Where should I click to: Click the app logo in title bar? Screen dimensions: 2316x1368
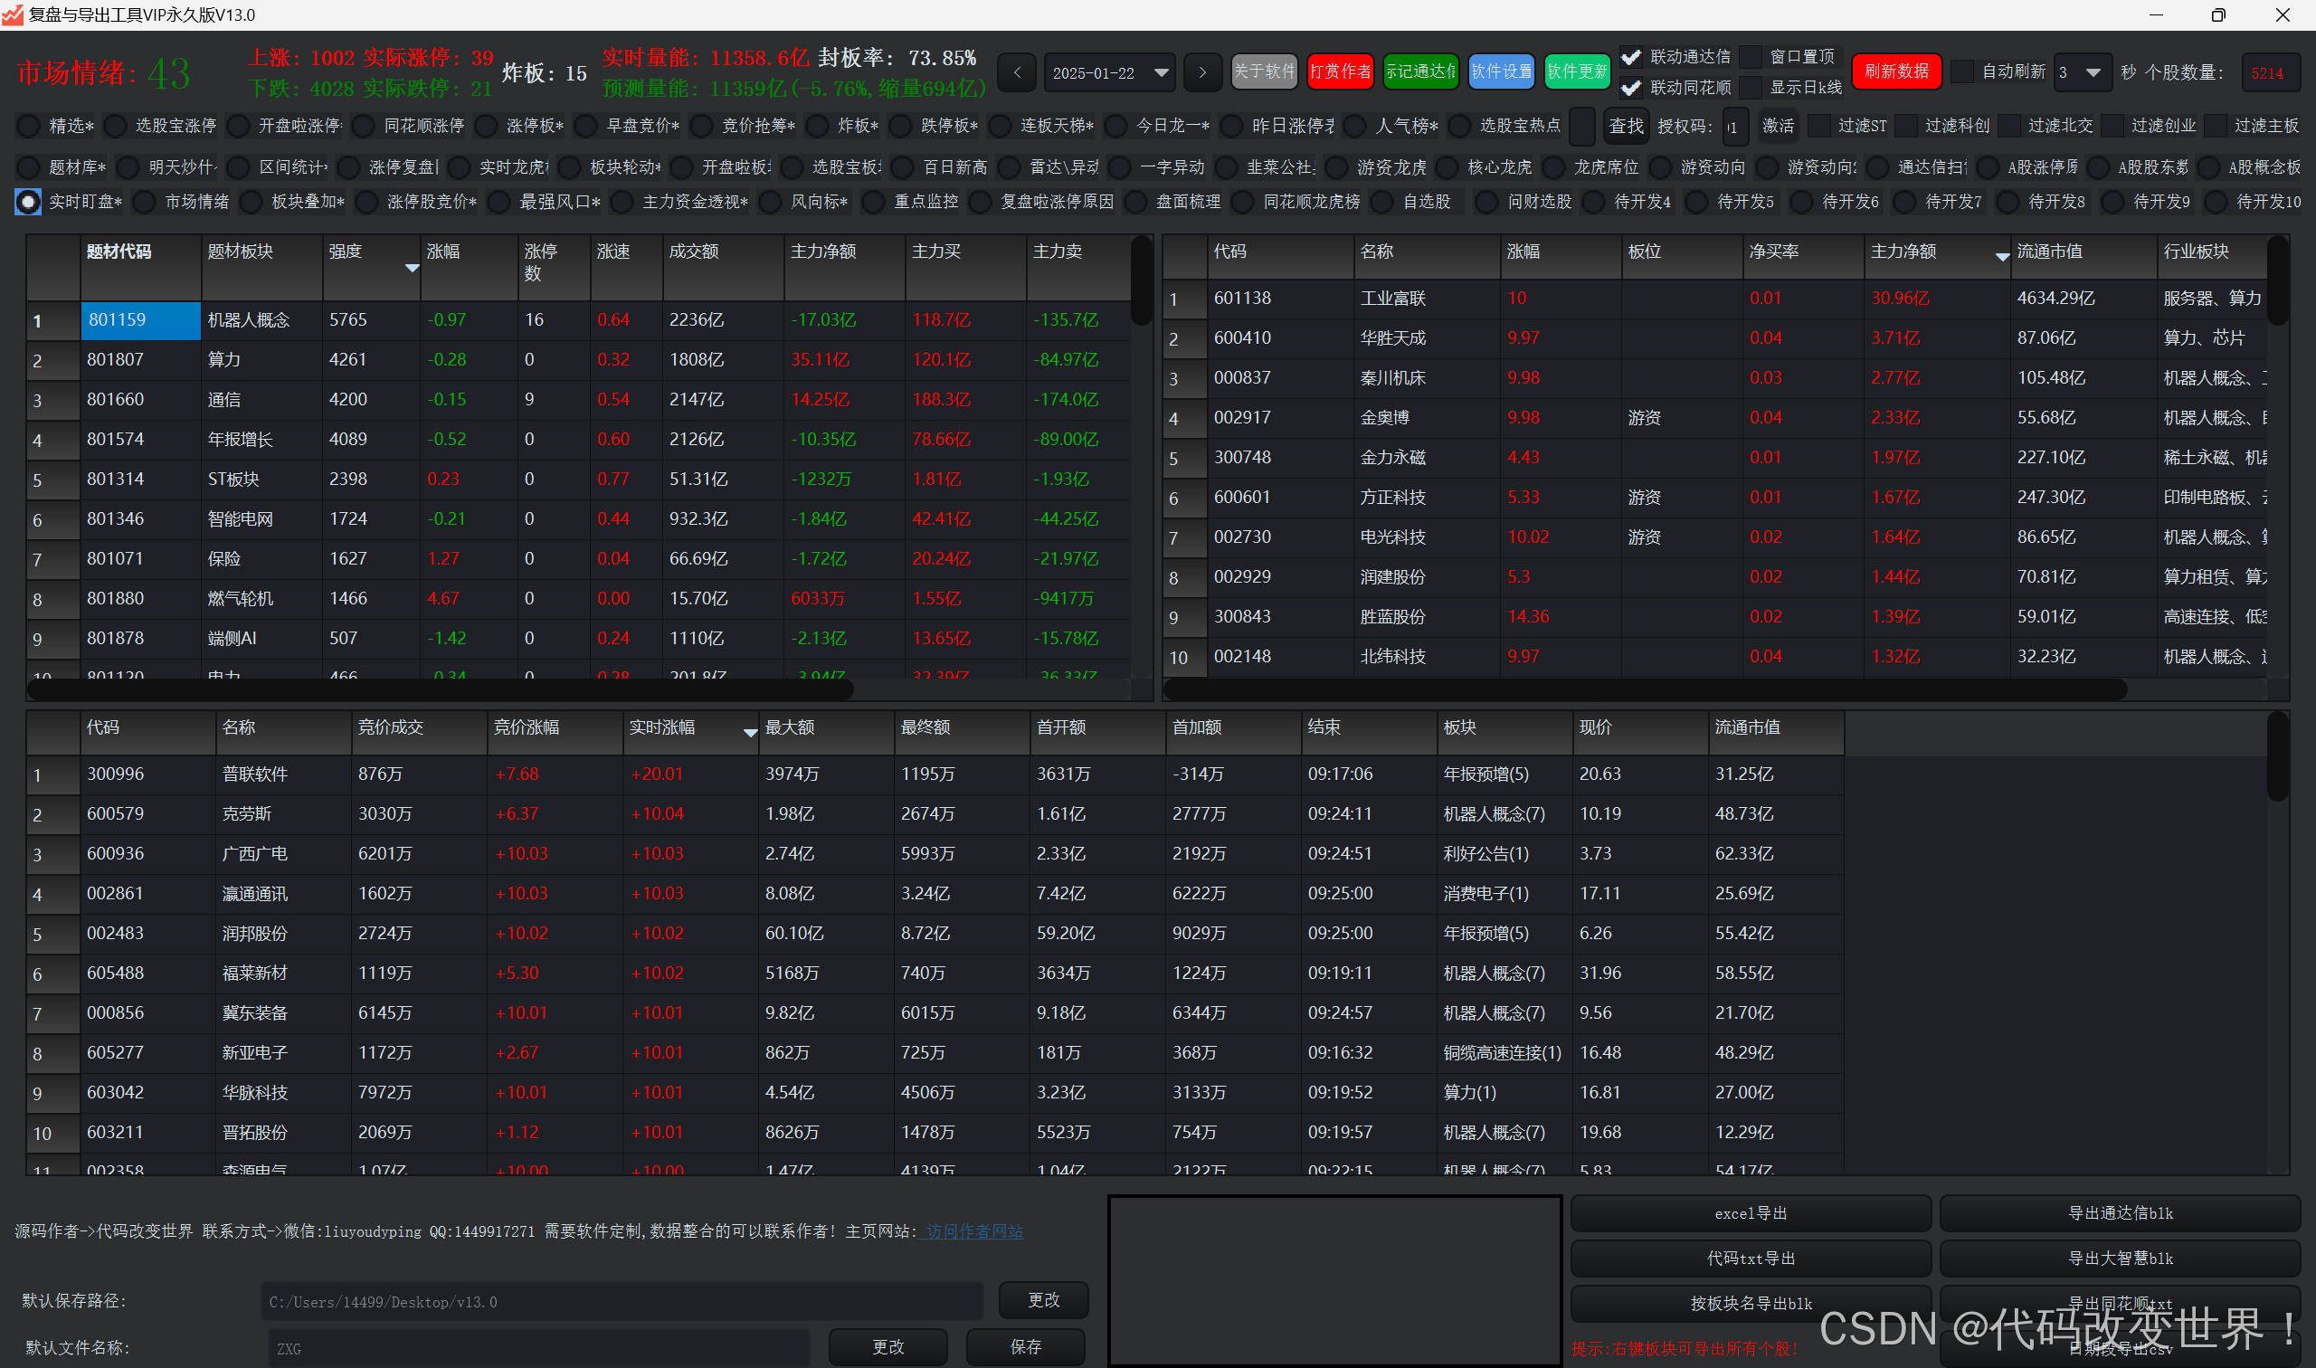point(13,14)
